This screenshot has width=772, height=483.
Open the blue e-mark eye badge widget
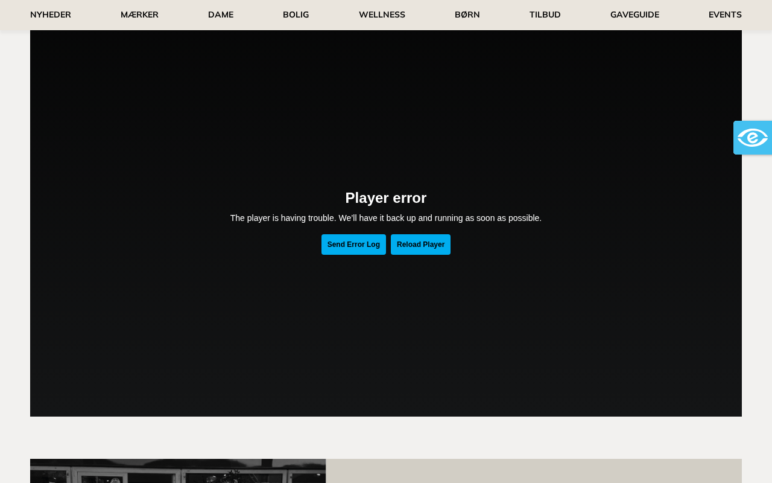(x=753, y=138)
